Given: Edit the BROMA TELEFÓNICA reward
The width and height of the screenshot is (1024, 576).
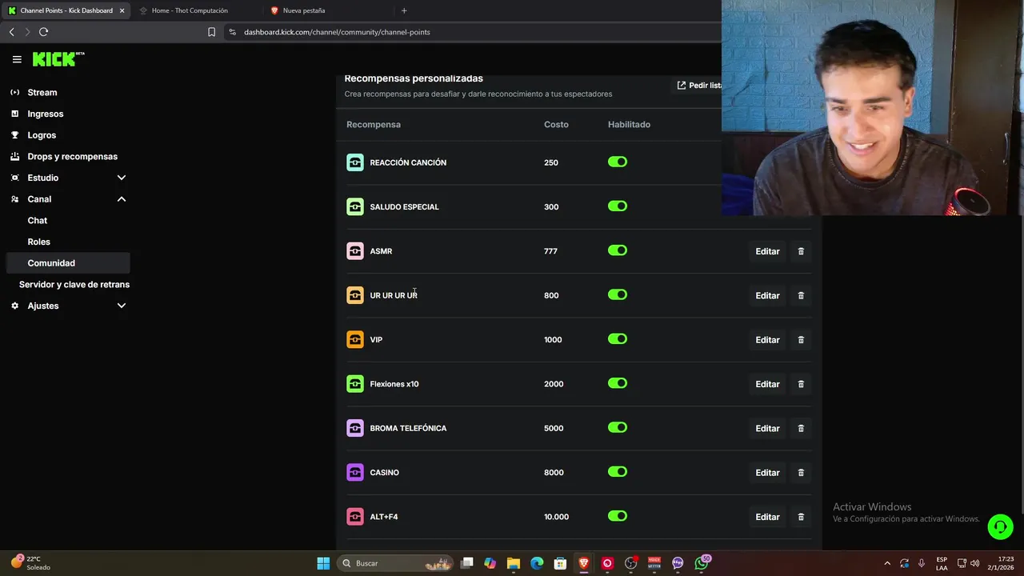Looking at the screenshot, I should click(767, 428).
